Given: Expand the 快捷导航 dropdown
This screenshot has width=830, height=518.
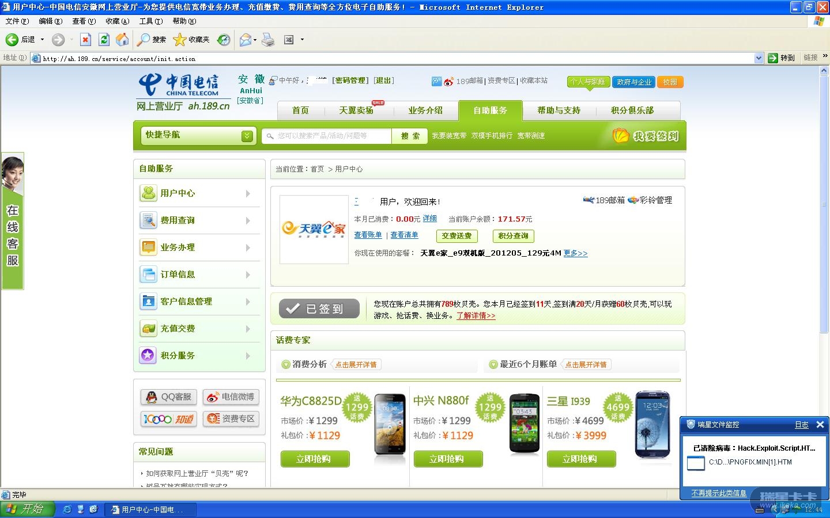Looking at the screenshot, I should coord(247,136).
